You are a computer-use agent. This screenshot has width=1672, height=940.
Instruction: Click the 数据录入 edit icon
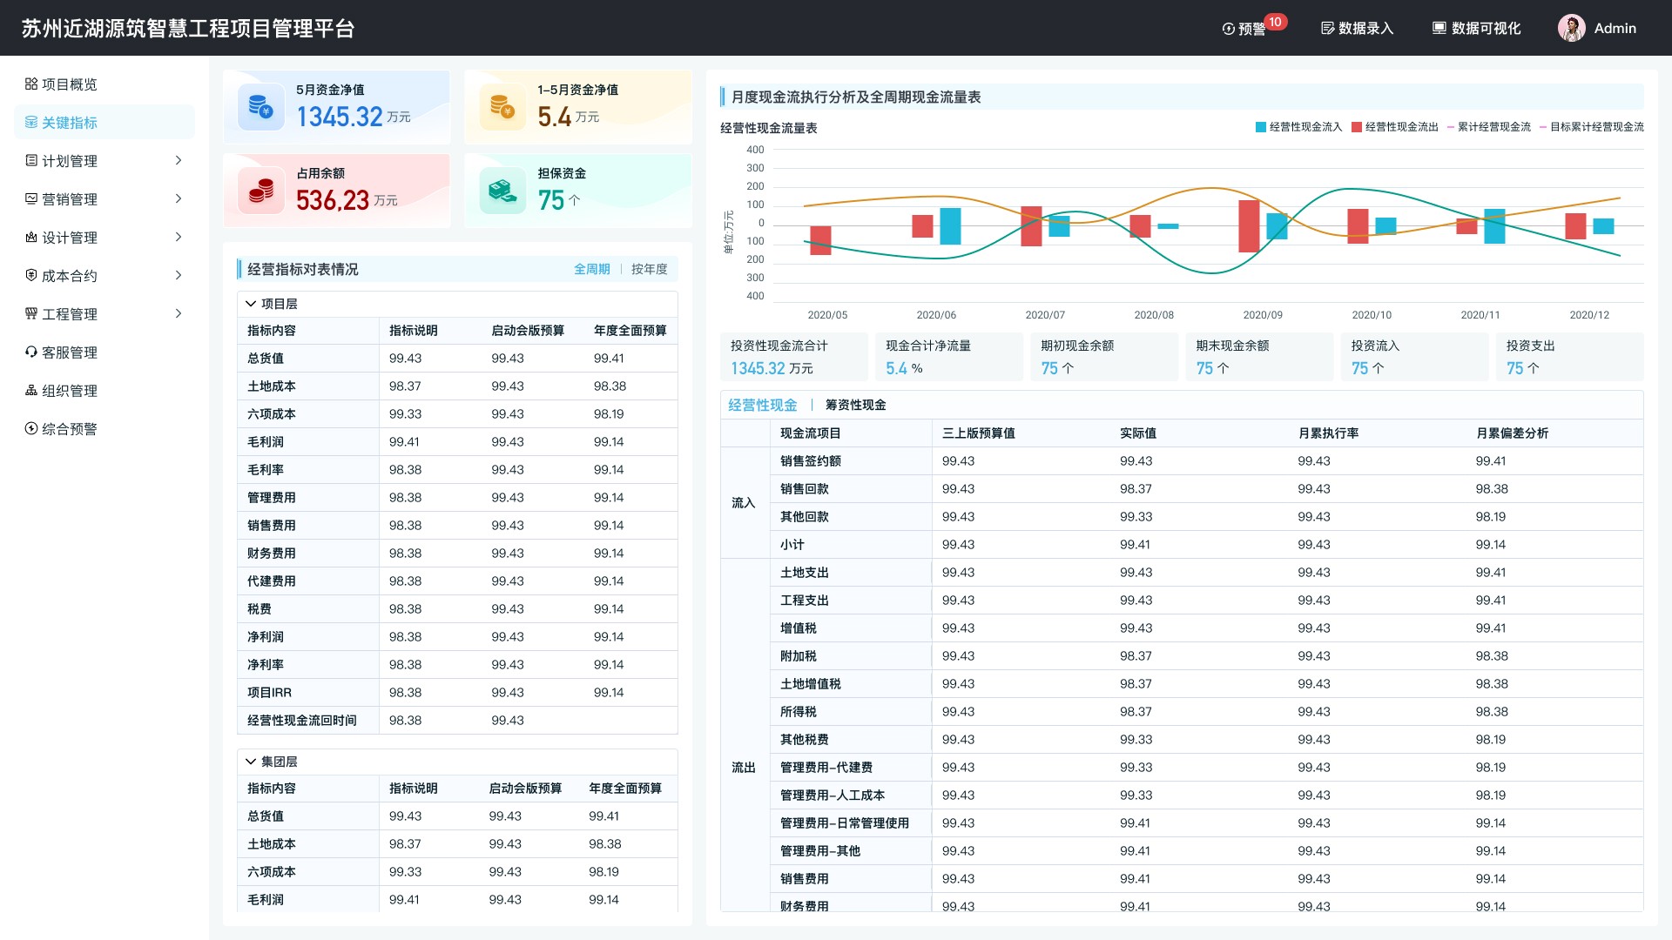coord(1327,29)
